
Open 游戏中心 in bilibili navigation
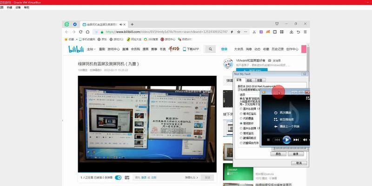[x=113, y=49]
